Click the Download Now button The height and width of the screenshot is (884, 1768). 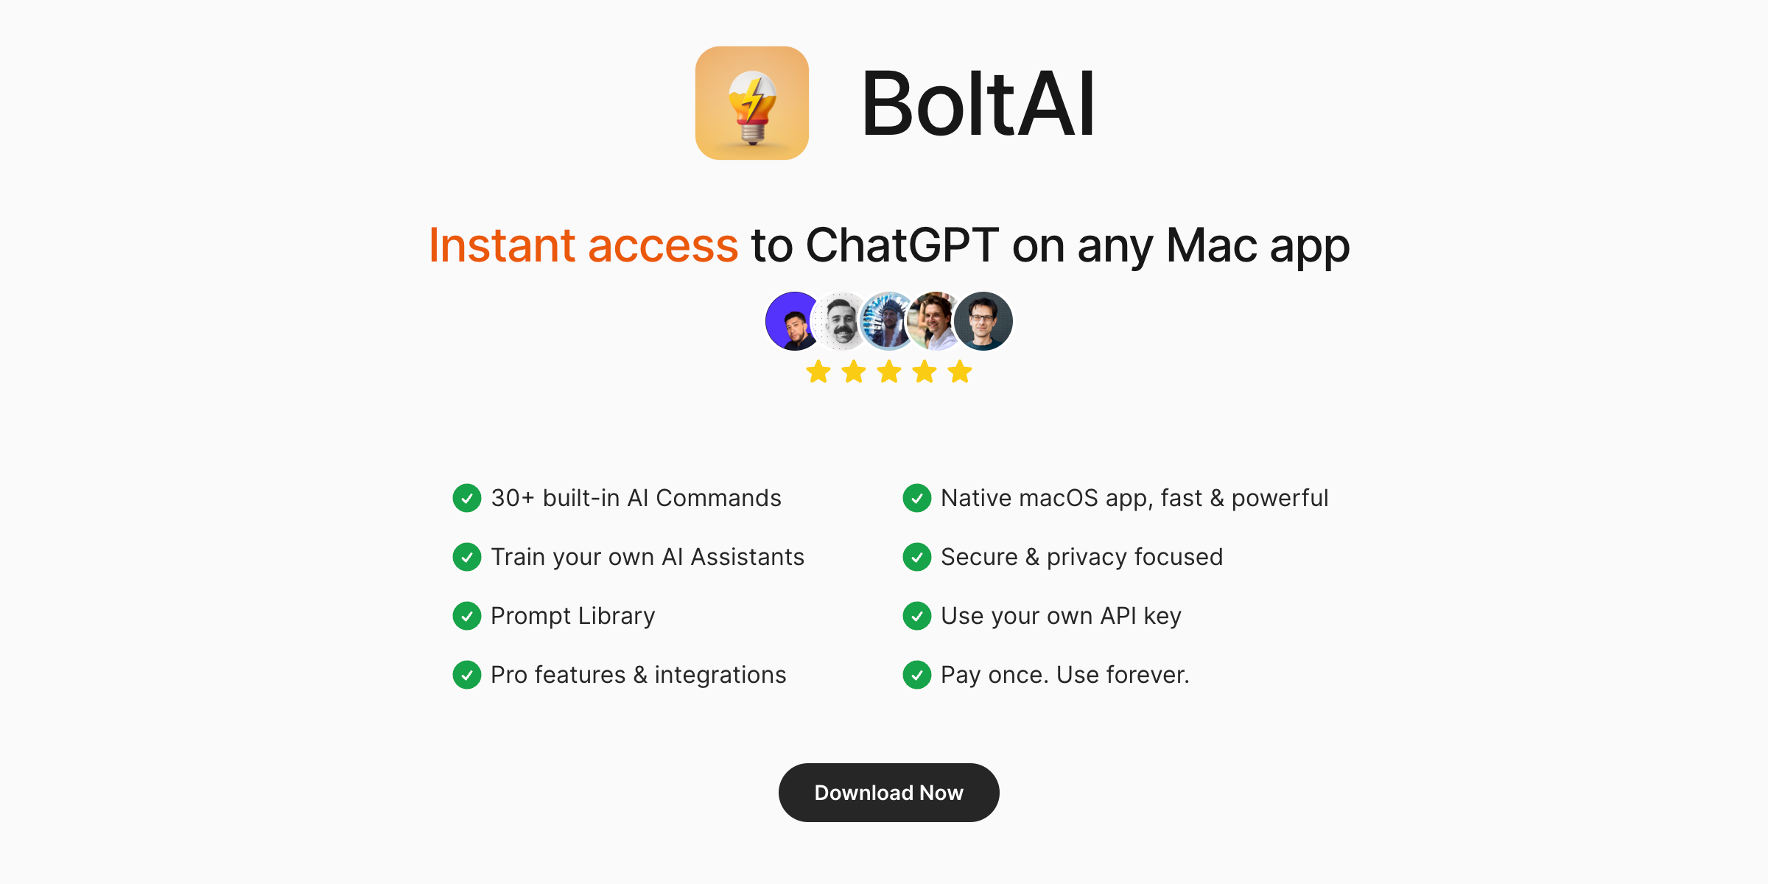pos(888,793)
